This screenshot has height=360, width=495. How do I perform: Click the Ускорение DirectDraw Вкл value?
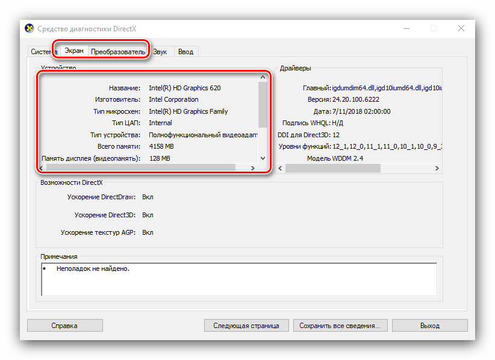point(148,197)
